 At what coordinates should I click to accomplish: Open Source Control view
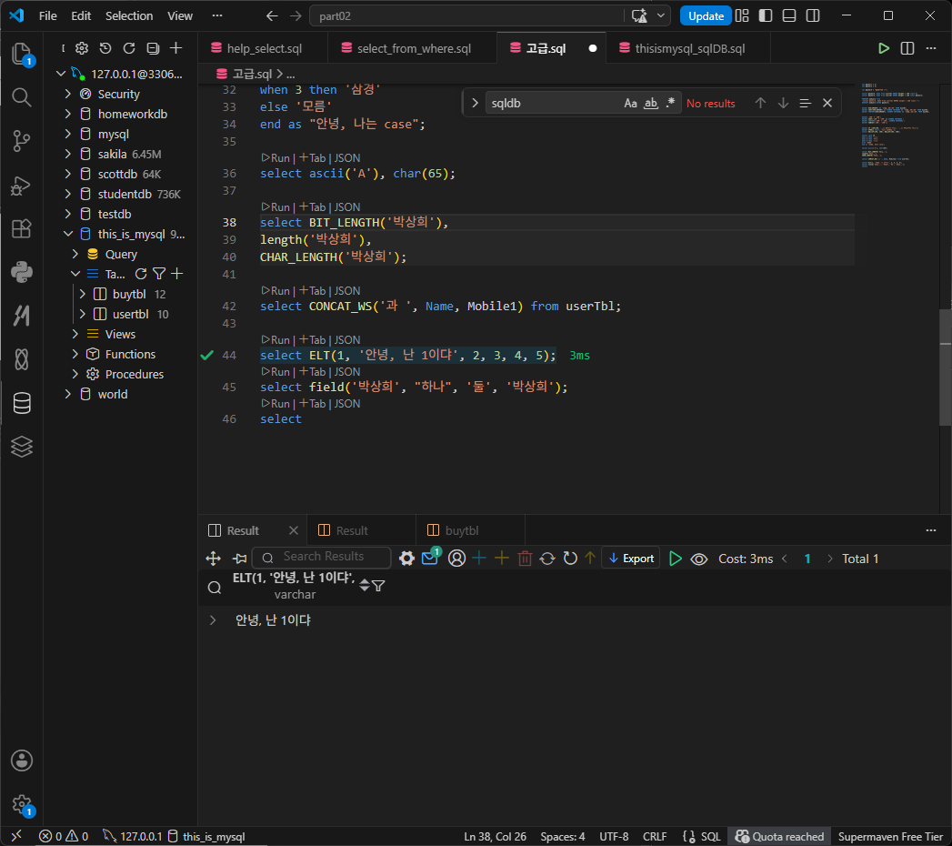[22, 141]
